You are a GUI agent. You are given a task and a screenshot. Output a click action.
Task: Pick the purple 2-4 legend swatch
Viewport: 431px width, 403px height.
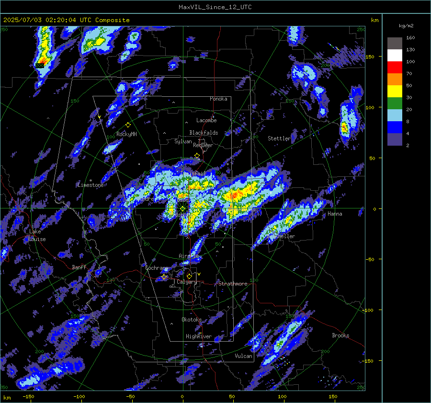(x=395, y=139)
